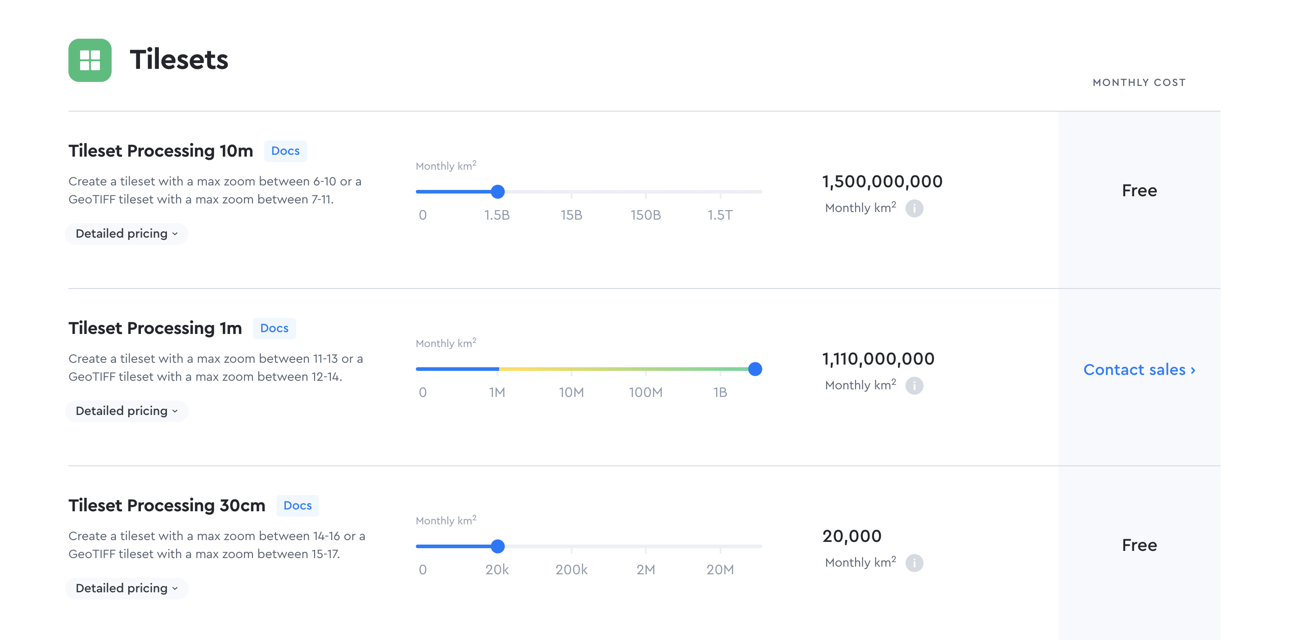Screen dimensions: 1289x640
Task: Click the 30cm slider handle at 20k
Action: (497, 546)
